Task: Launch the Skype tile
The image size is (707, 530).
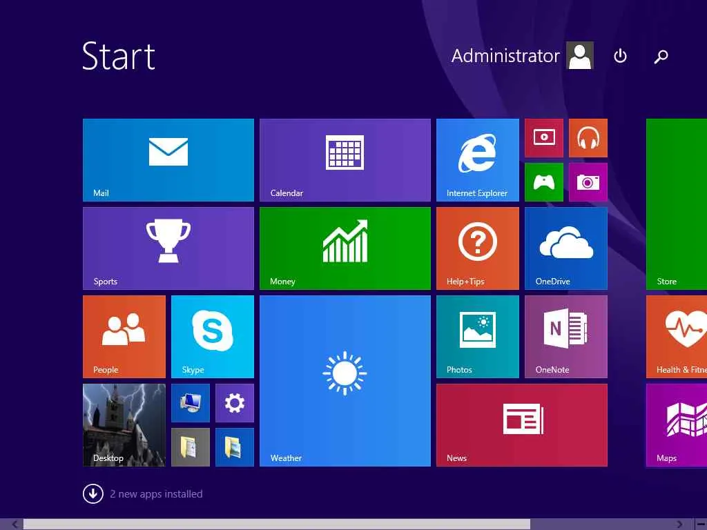Action: pyautogui.click(x=213, y=337)
